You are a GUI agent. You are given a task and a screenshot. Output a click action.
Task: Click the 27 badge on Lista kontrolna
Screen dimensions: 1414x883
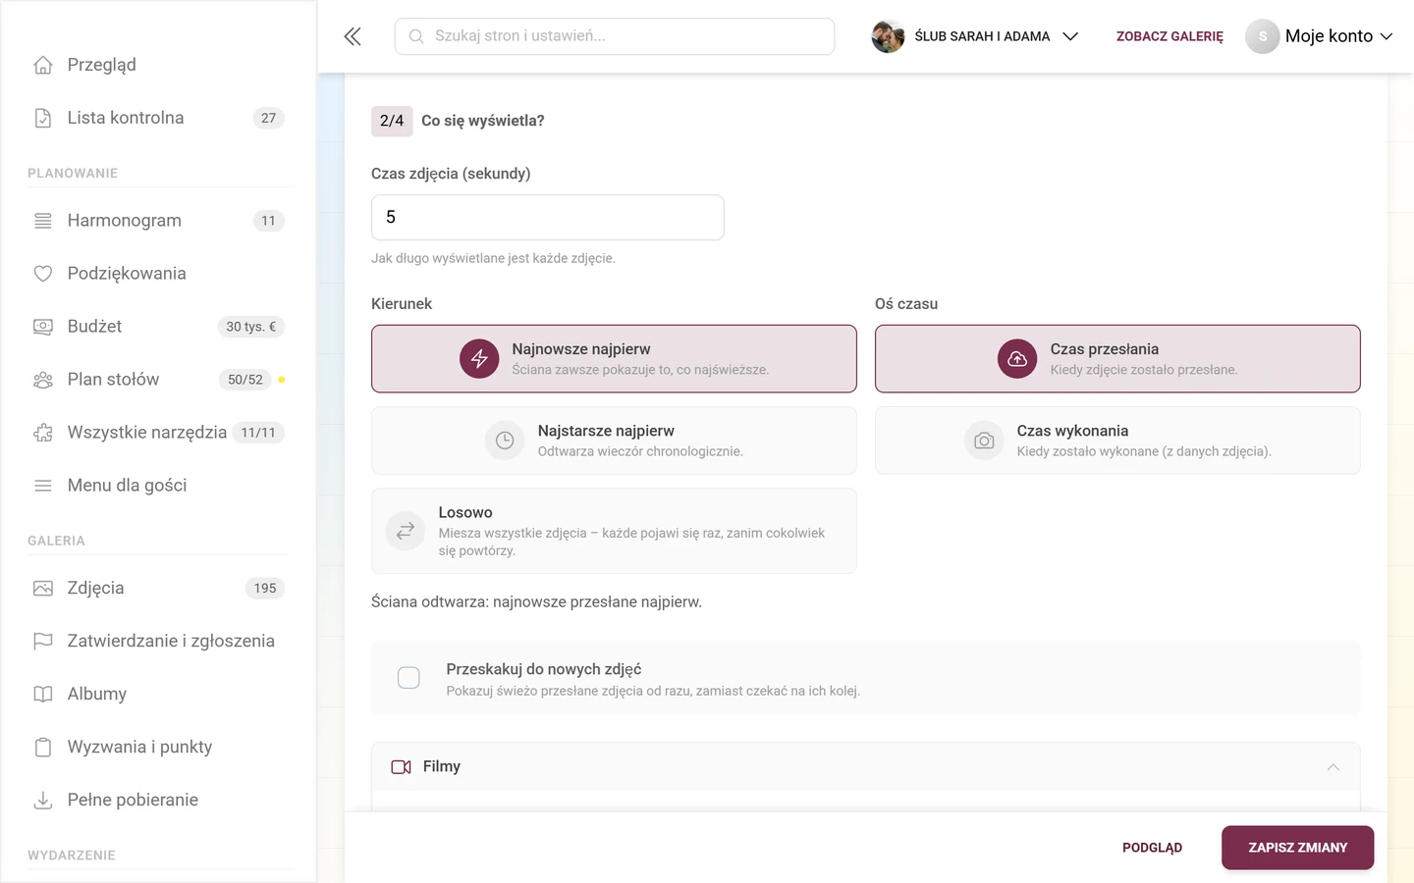point(269,118)
